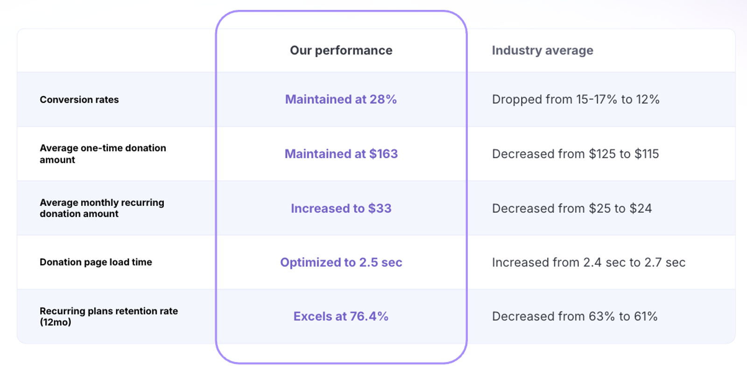
Task: Click "Decreased from 63% to 61%" cell
Action: [575, 316]
